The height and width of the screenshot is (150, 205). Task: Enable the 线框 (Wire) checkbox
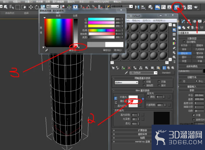click(144, 82)
